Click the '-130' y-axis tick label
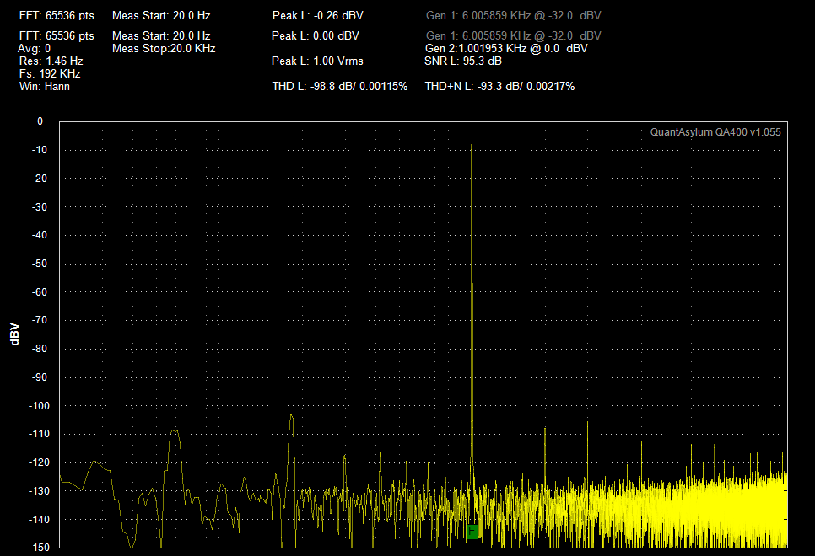 pyautogui.click(x=39, y=491)
